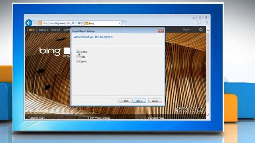Click the Bing settings gear icon
The image size is (255, 143).
click(201, 29)
